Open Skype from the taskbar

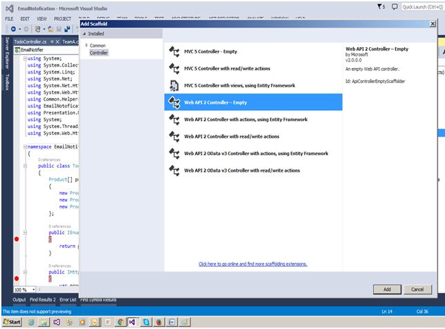tap(146, 322)
